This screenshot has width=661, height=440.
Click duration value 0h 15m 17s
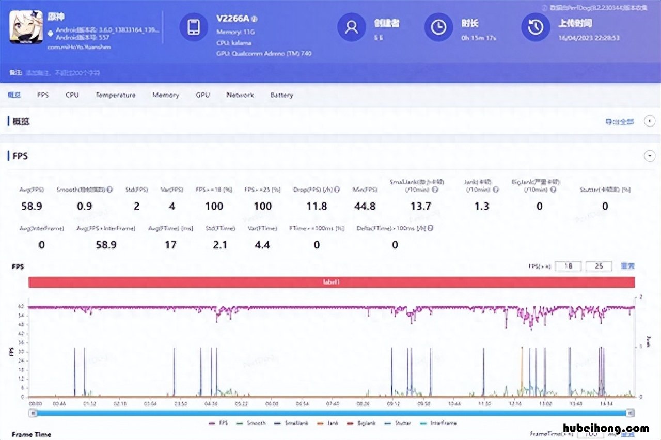click(x=478, y=38)
